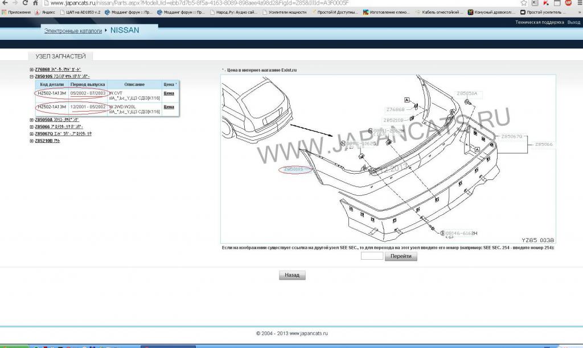Click the 08911-1062G nut label in diagram
Screen dimensions: 583x348
pos(361,144)
